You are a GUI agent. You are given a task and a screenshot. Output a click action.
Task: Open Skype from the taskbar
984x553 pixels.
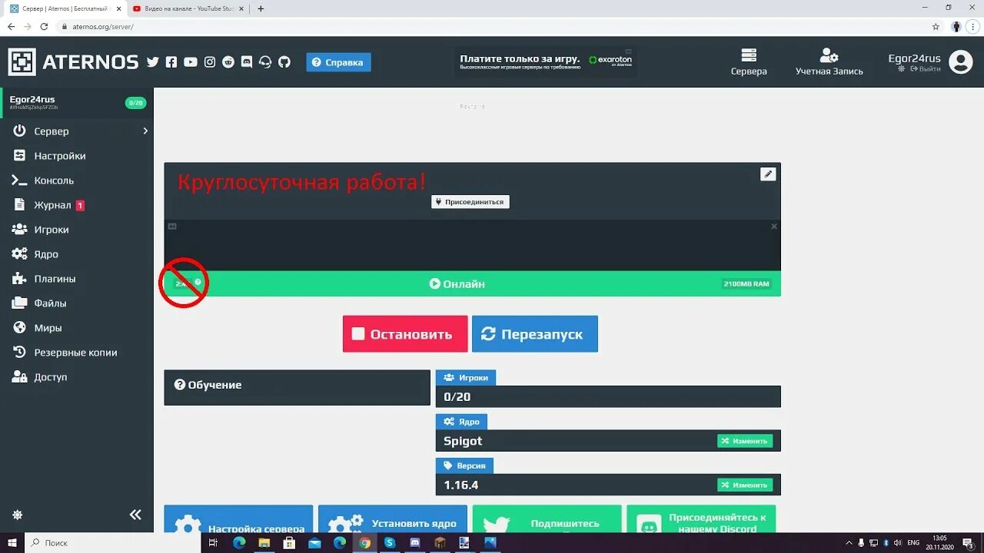point(390,542)
